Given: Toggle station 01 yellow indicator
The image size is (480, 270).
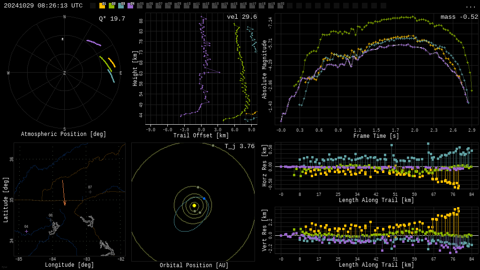Looking at the screenshot, I should pyautogui.click(x=102, y=6).
